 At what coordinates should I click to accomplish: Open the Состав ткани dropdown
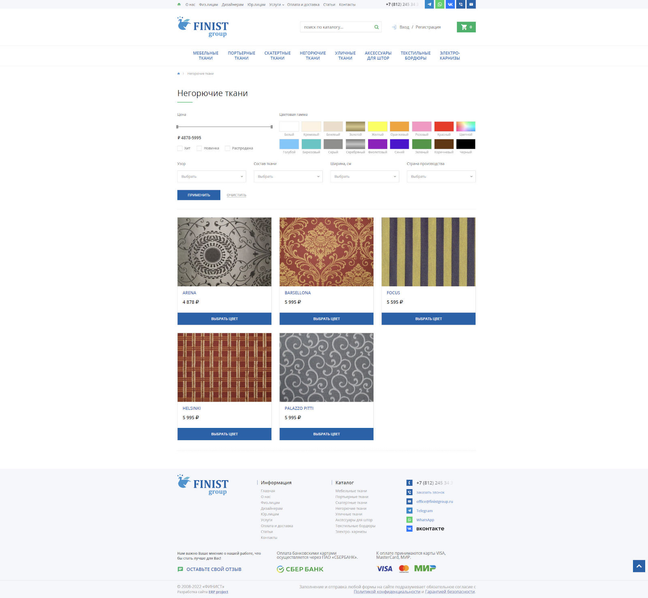pyautogui.click(x=288, y=177)
